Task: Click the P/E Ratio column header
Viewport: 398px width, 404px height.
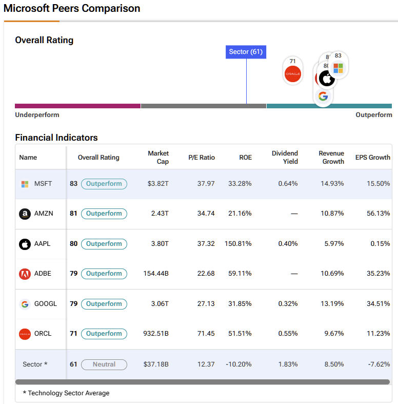Action: click(202, 157)
